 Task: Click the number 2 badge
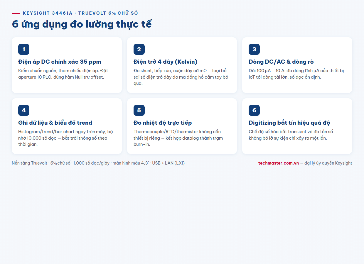[139, 49]
